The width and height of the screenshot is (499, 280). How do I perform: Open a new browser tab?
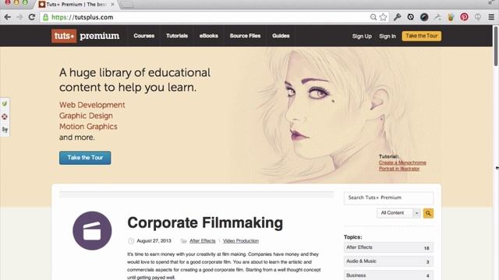[x=126, y=4]
